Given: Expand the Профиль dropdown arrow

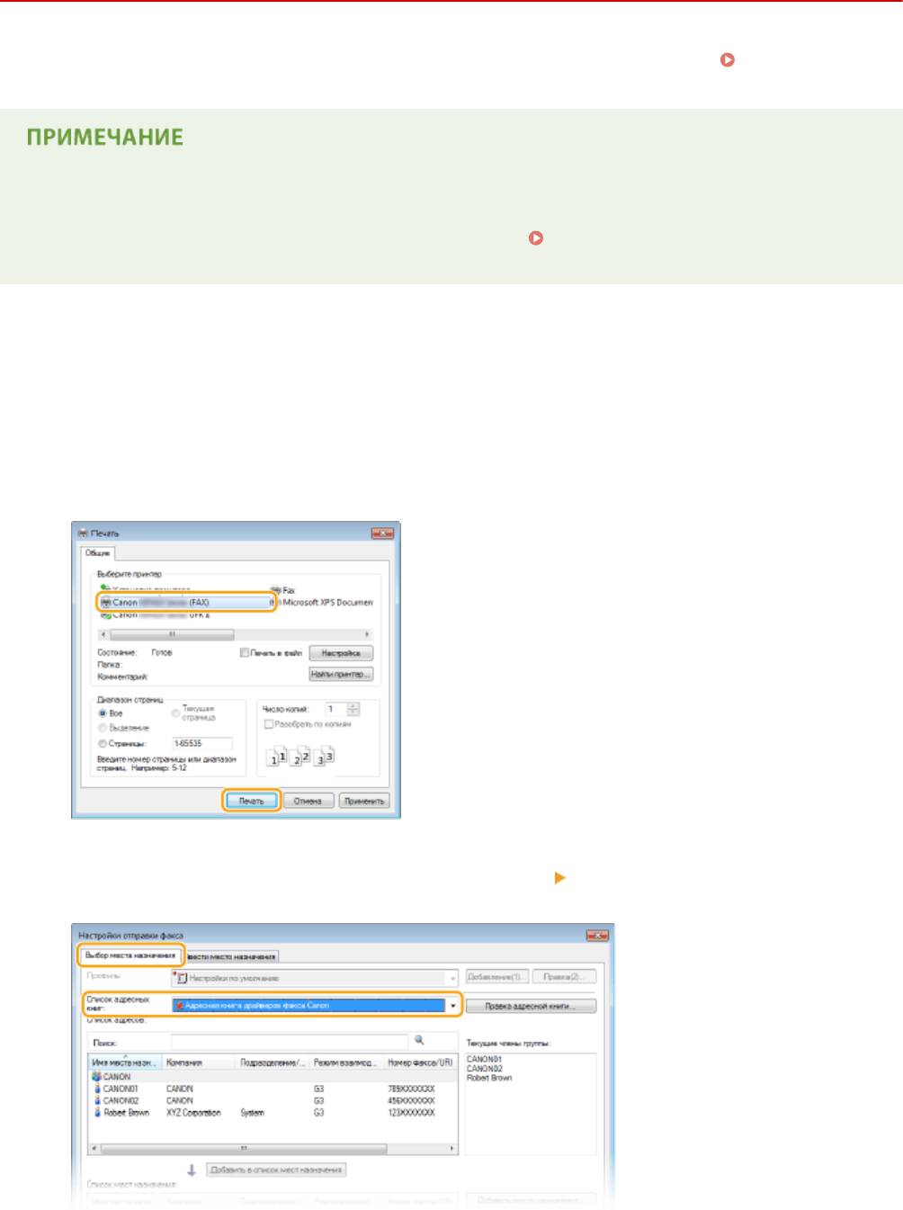Looking at the screenshot, I should 451,978.
